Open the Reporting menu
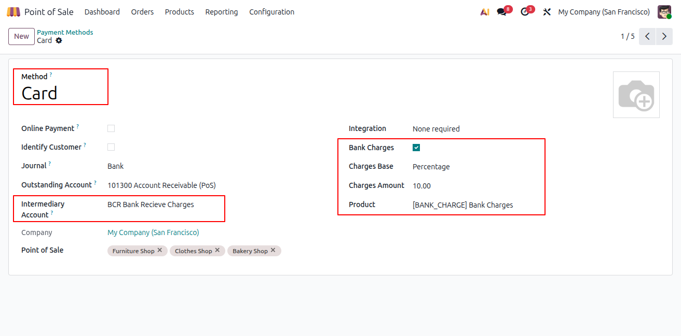The height and width of the screenshot is (336, 681). [x=222, y=12]
